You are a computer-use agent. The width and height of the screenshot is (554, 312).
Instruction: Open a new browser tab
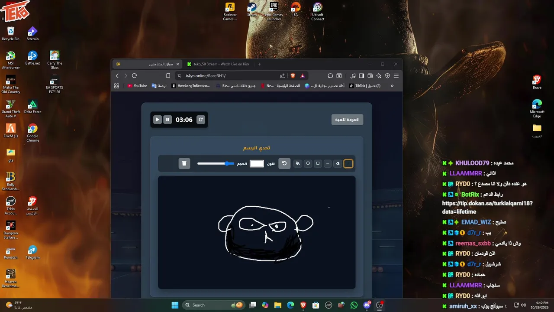(259, 64)
